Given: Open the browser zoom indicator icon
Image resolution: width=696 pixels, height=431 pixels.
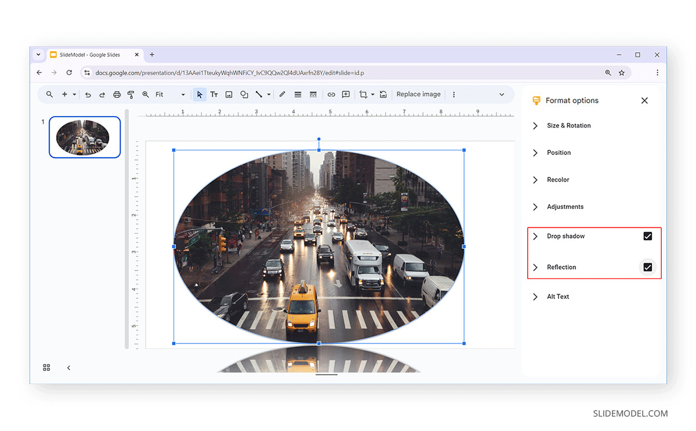Looking at the screenshot, I should (x=608, y=73).
